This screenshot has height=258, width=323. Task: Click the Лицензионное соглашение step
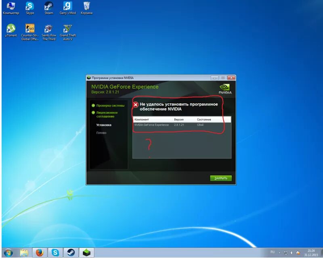coord(107,114)
